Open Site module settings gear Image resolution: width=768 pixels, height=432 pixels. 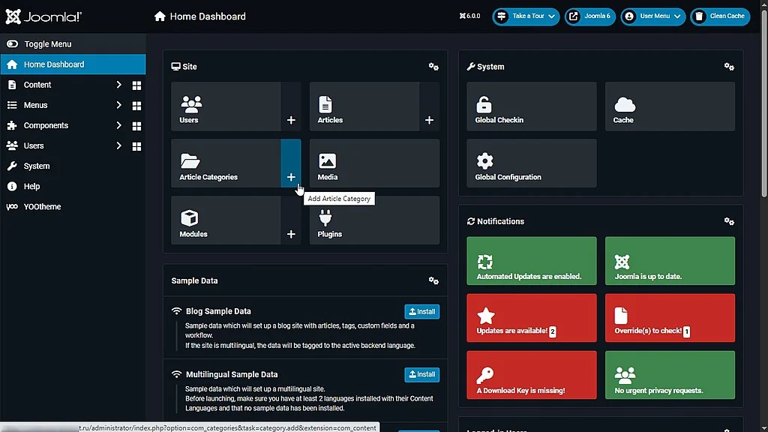(433, 67)
